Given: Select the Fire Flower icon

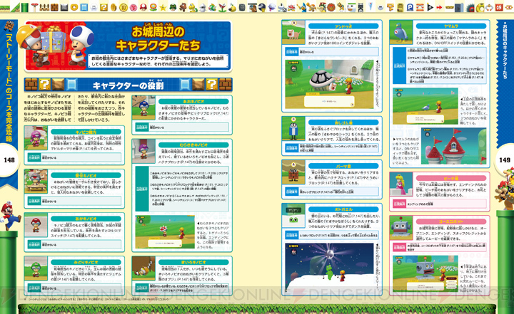Looking at the screenshot, I should pos(153,7).
